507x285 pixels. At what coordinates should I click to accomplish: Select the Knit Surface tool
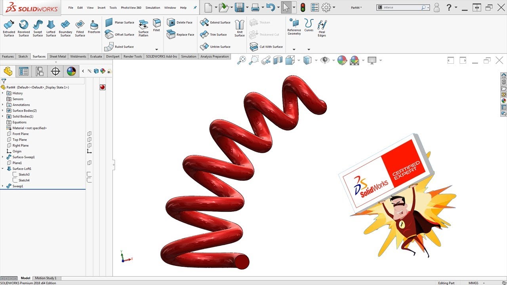pyautogui.click(x=240, y=28)
